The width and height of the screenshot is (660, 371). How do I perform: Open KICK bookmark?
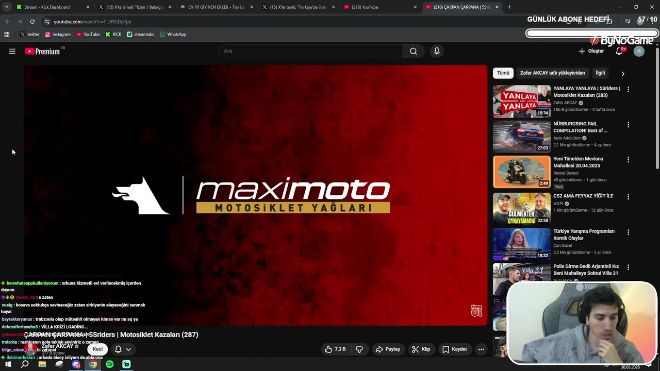(113, 35)
